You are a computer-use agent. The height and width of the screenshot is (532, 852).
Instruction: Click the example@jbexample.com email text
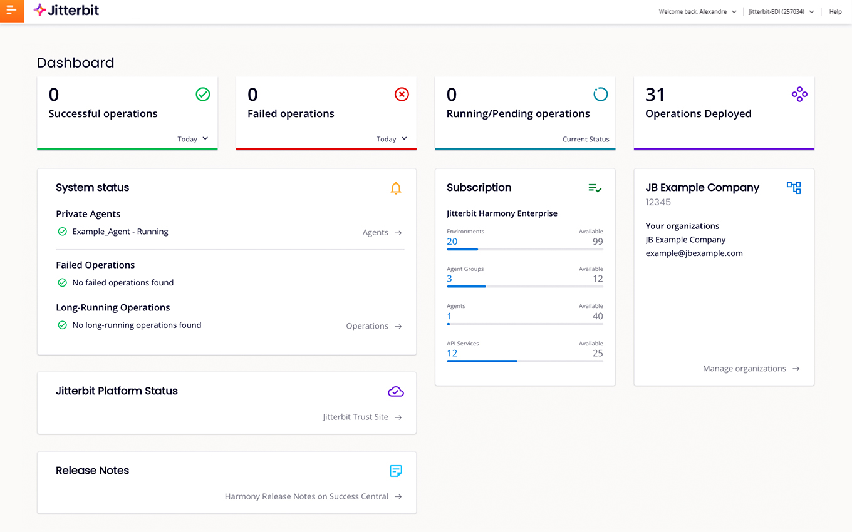coord(694,253)
